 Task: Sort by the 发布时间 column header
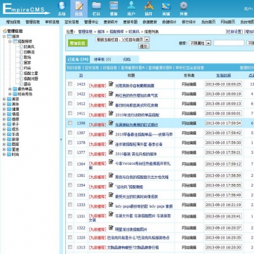click(223, 75)
